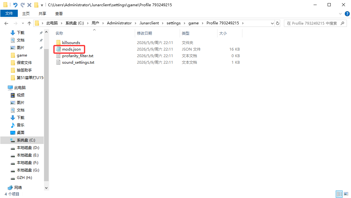Click the redo icon in quick access toolbar

coord(22,5)
